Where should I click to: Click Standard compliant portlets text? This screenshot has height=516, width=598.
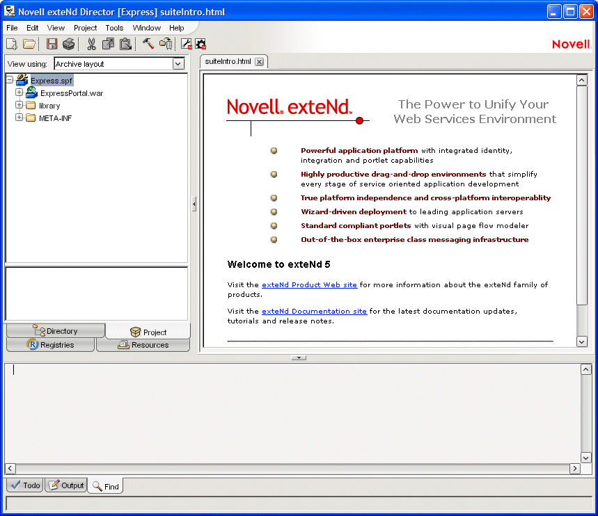pos(356,225)
